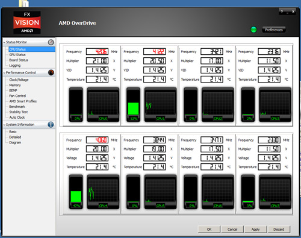Open the Fan Control page
Image resolution: width=301 pixels, height=238 pixels.
17,96
